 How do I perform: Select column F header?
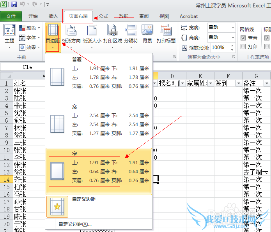tap(228, 76)
